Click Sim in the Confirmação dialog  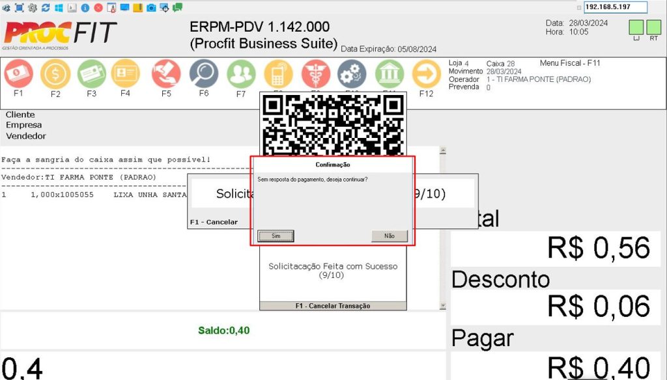pos(276,236)
